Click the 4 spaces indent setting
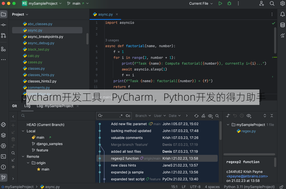 coord(212,187)
